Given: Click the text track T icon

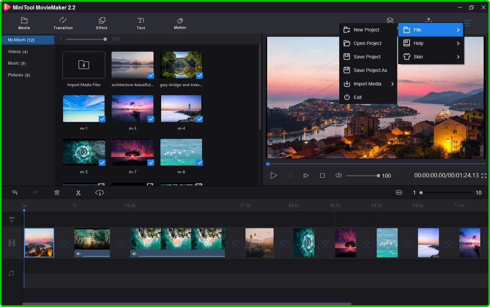Looking at the screenshot, I should (x=12, y=220).
